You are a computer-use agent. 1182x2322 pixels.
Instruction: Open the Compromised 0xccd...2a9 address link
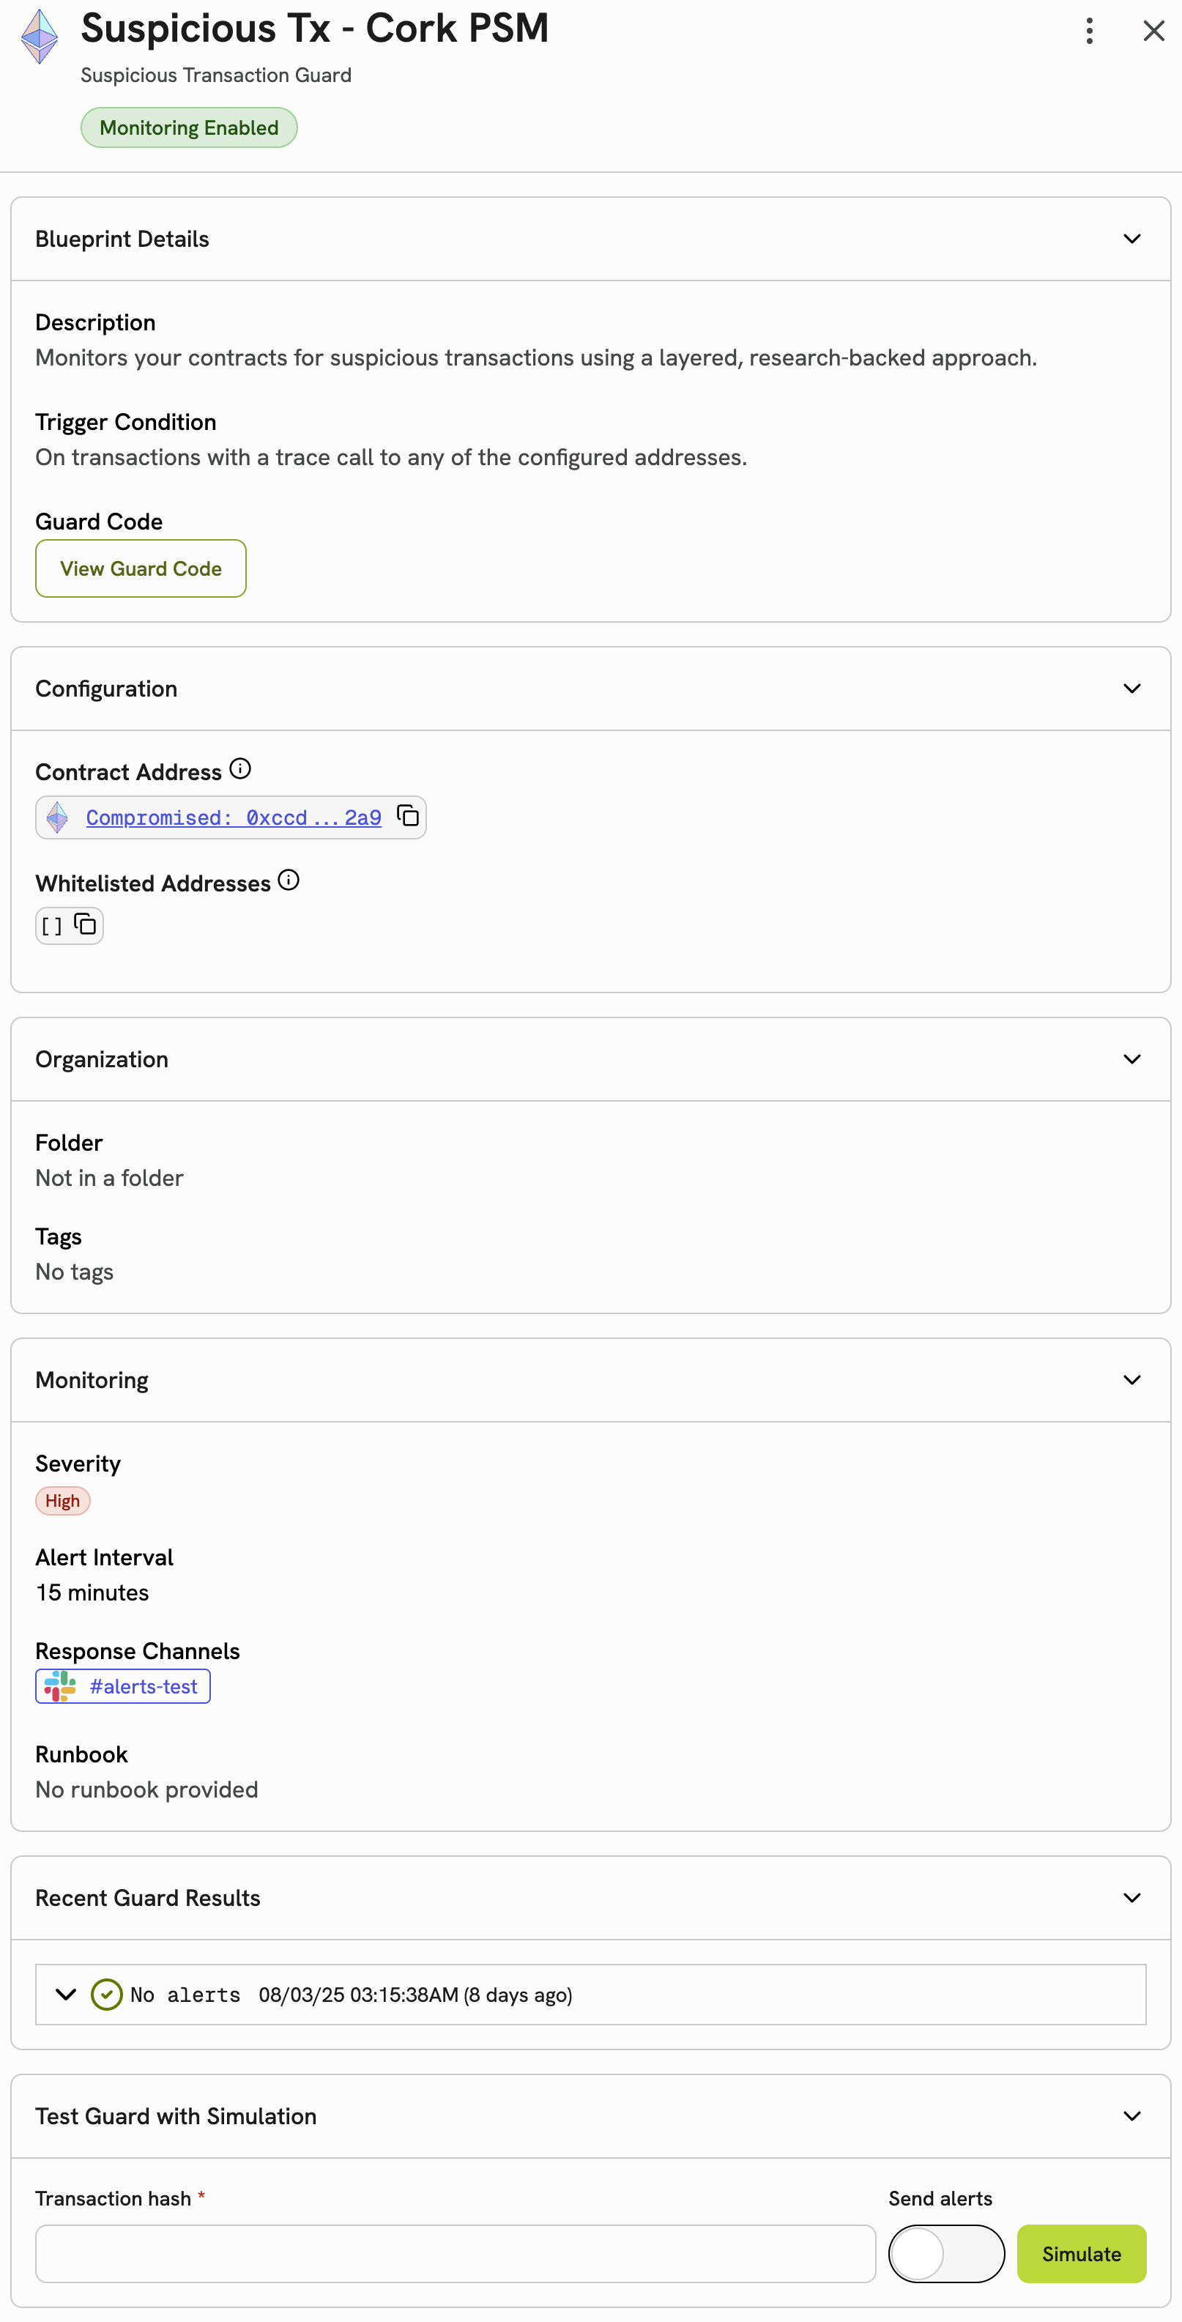coord(234,817)
